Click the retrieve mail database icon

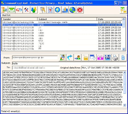tap(4, 10)
